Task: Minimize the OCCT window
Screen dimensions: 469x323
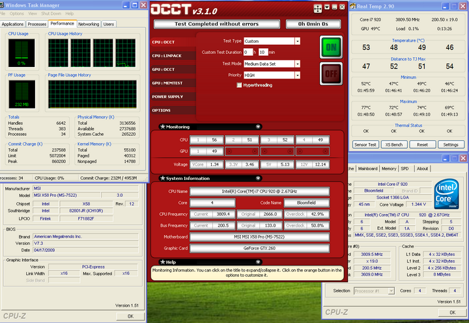Action: point(334,7)
